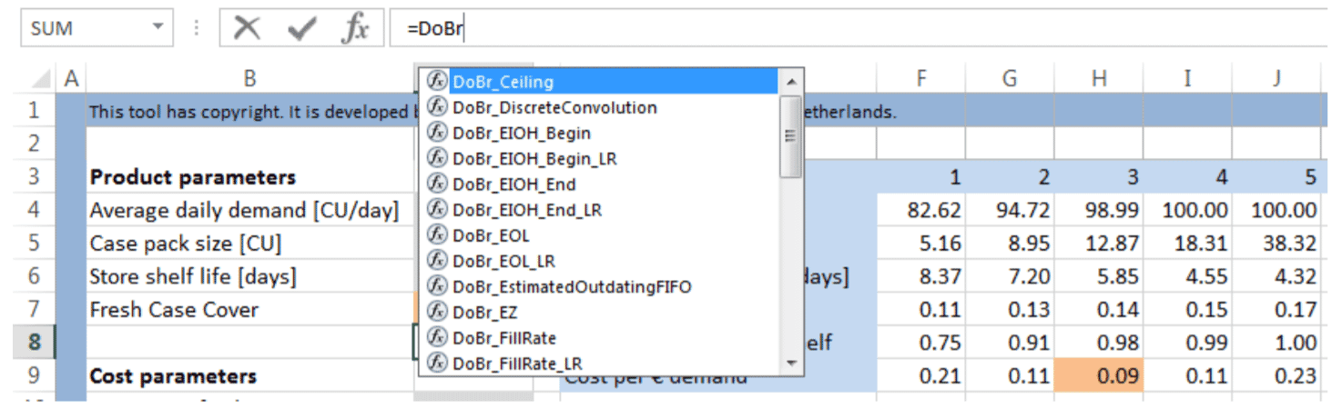Image resolution: width=1342 pixels, height=409 pixels.
Task: Click header cell with number 5 in row 3
Action: tap(1276, 177)
